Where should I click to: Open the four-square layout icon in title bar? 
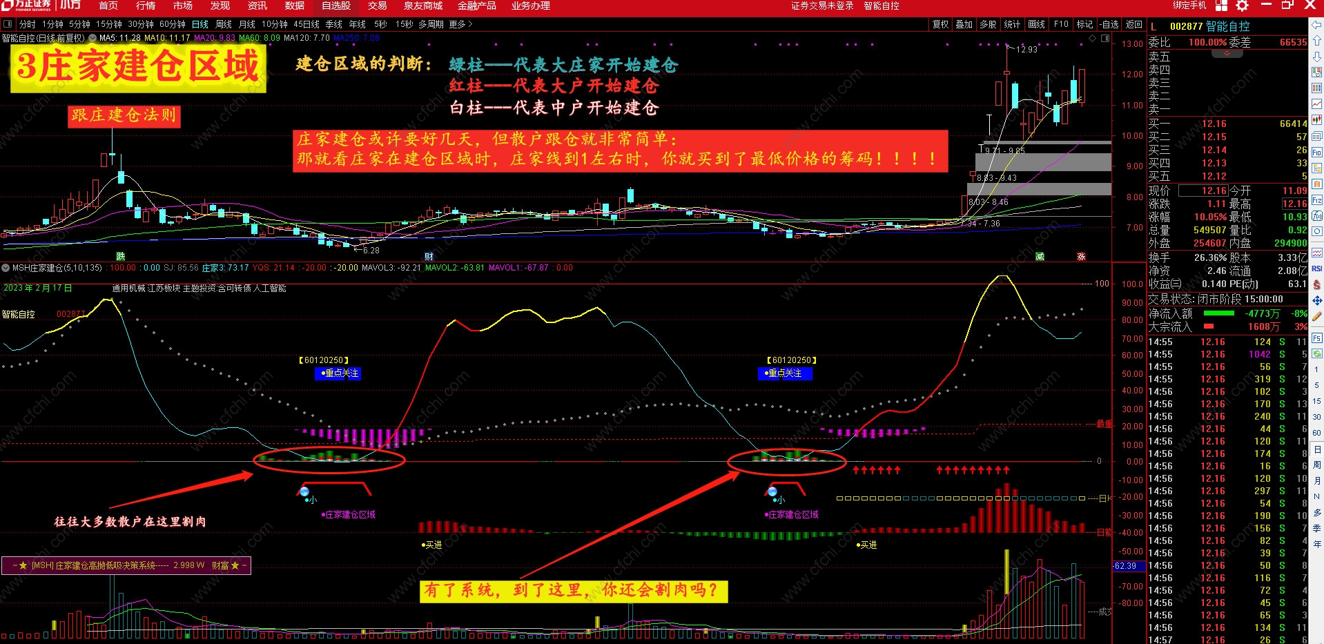click(1221, 6)
